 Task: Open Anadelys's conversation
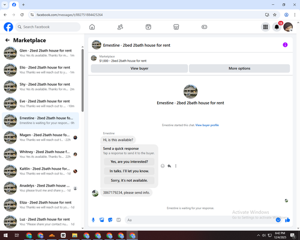[41, 188]
